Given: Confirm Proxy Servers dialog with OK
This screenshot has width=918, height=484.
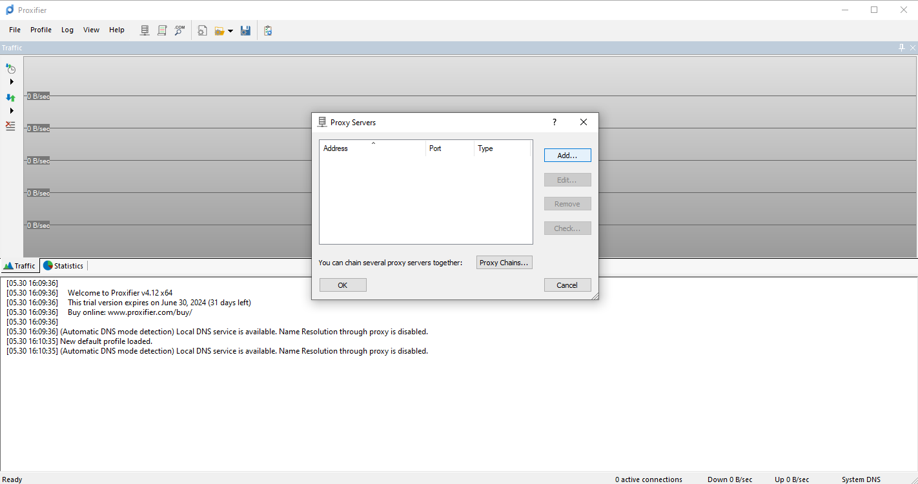Looking at the screenshot, I should coord(343,285).
